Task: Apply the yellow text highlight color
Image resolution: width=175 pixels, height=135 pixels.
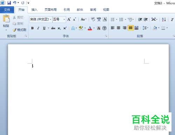Action: point(81,28)
